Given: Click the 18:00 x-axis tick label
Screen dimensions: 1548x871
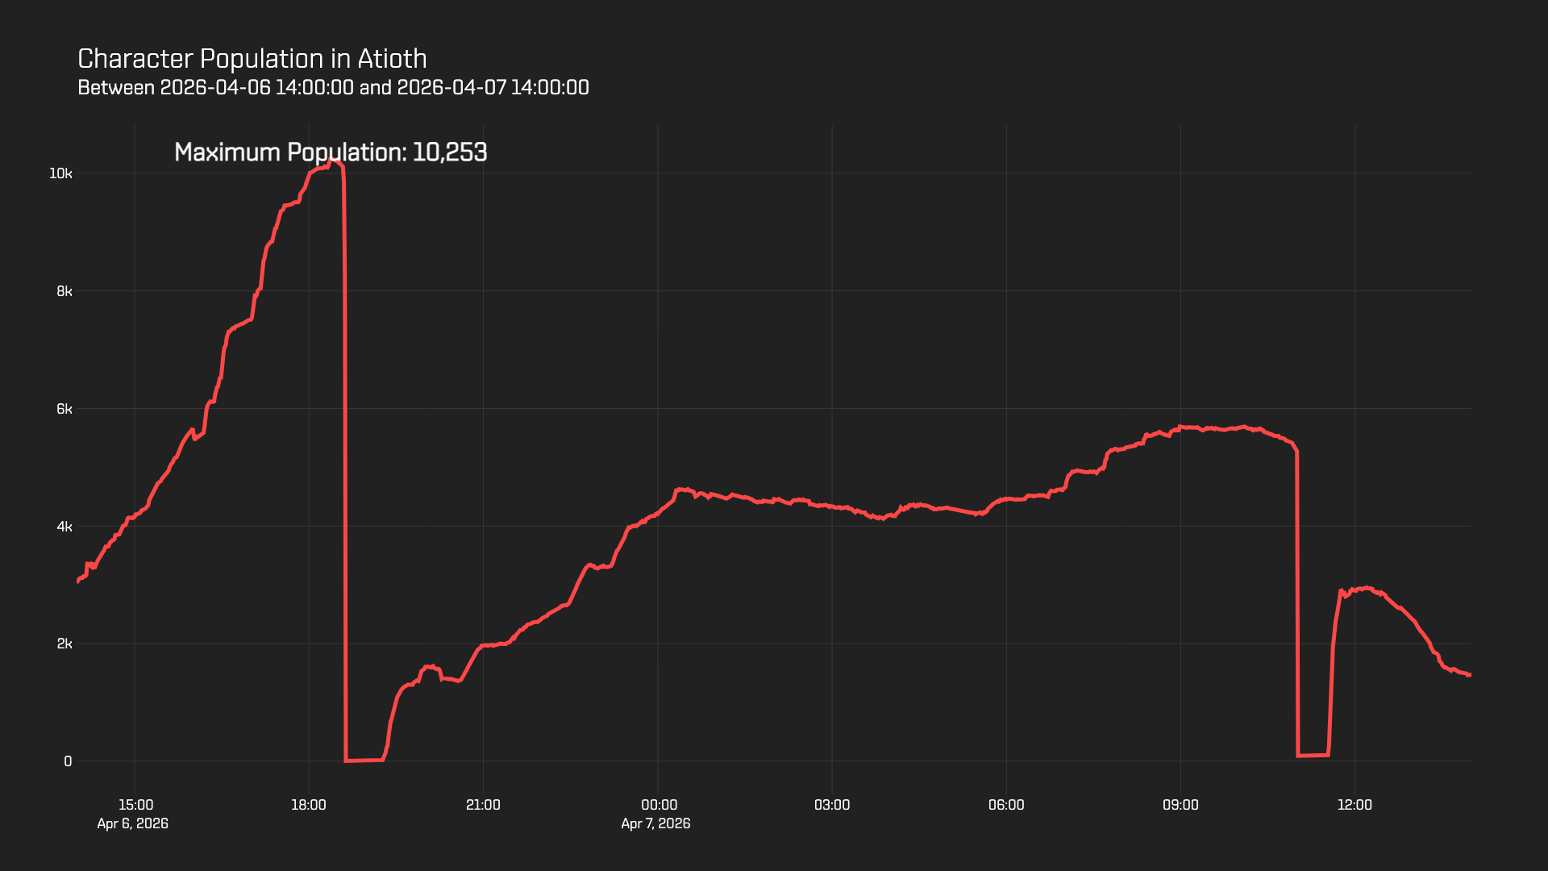Looking at the screenshot, I should coord(308,805).
